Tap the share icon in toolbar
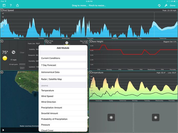Viewport: 178px width, 133px height. pos(17,5)
